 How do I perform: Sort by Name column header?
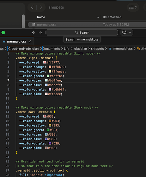[x=41, y=17]
